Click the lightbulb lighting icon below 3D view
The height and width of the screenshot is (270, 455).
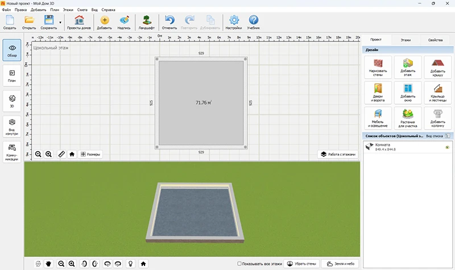tap(130, 264)
